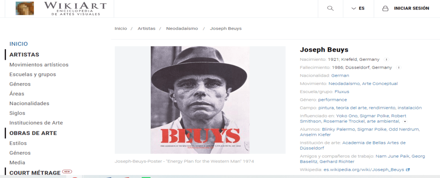Open Anselm Kiefer student link
The image size is (440, 178).
pyautogui.click(x=311, y=135)
